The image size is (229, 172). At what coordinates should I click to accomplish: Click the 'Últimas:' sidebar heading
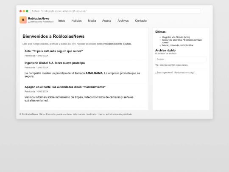(161, 32)
